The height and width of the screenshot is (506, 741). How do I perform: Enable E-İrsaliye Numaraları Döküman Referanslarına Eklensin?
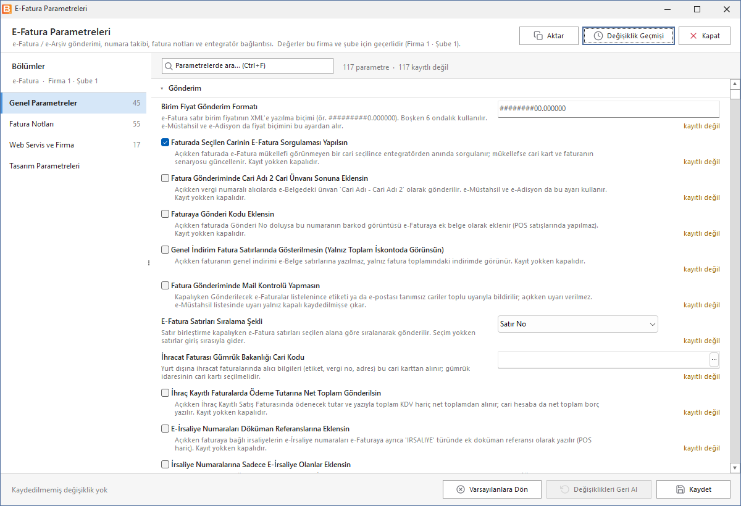[x=165, y=429]
